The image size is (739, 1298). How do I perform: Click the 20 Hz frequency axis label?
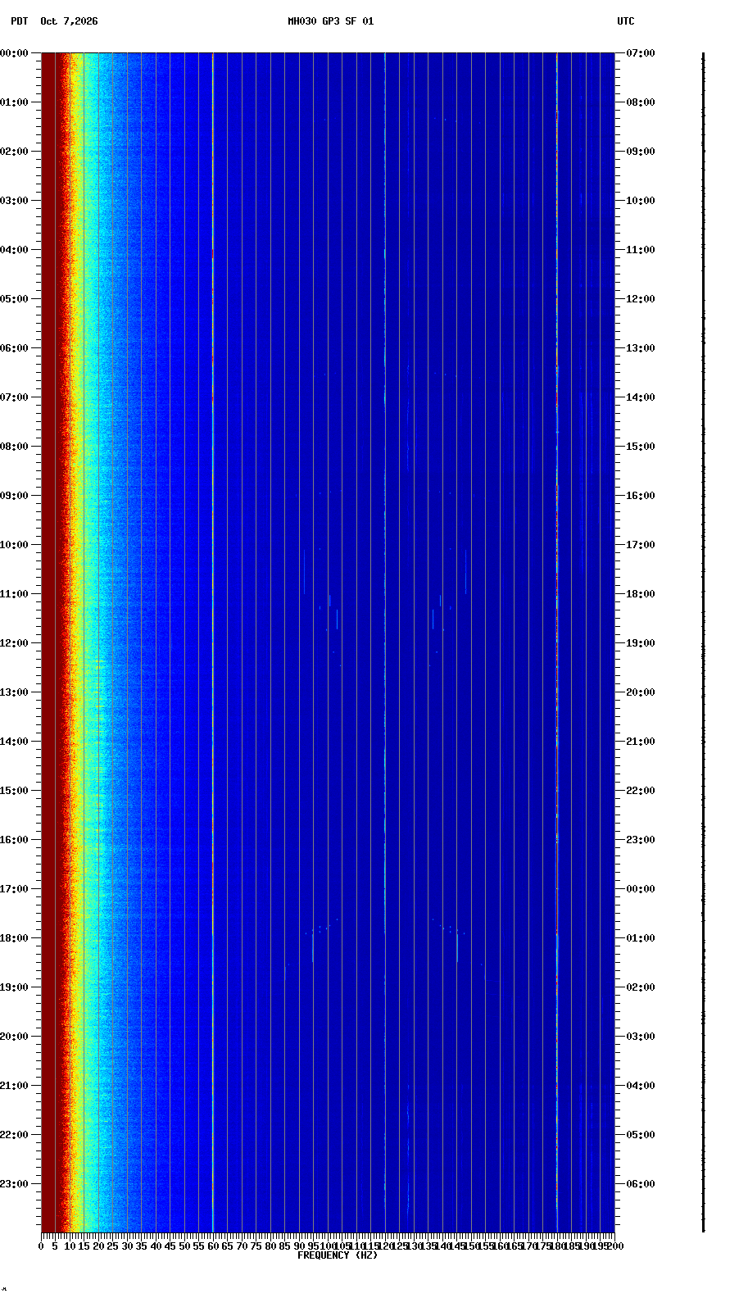click(x=98, y=1246)
